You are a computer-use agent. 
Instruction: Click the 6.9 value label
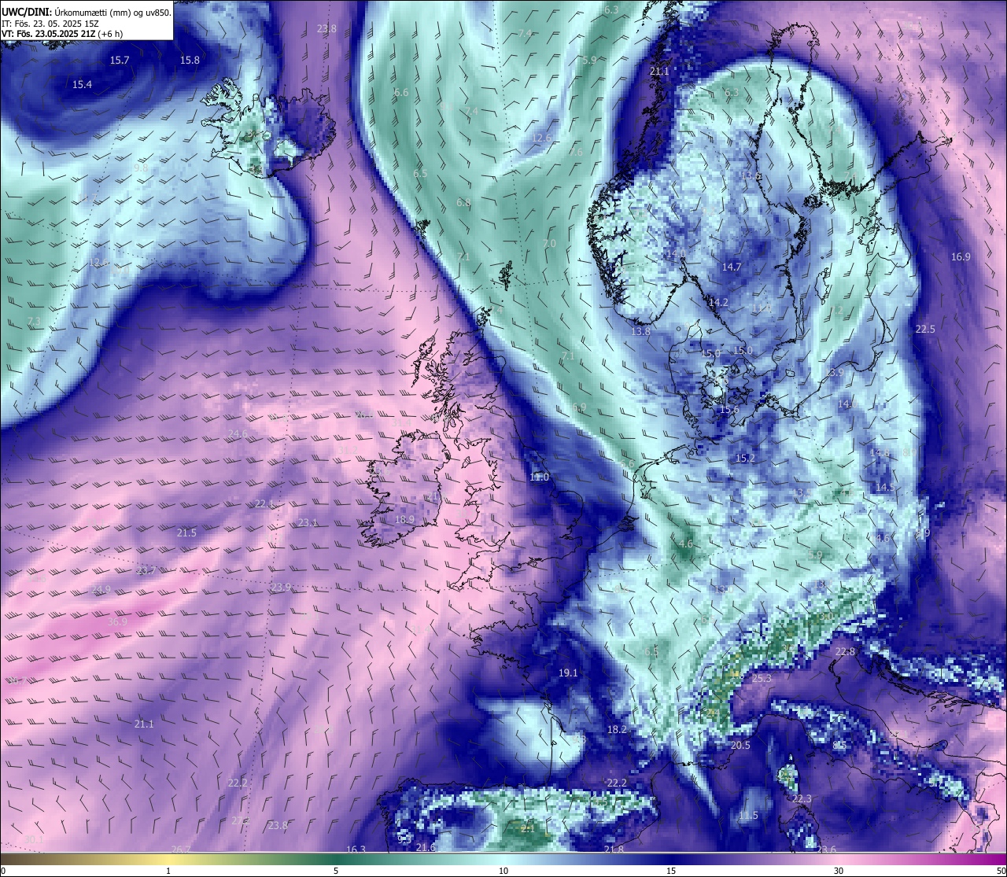(x=580, y=407)
